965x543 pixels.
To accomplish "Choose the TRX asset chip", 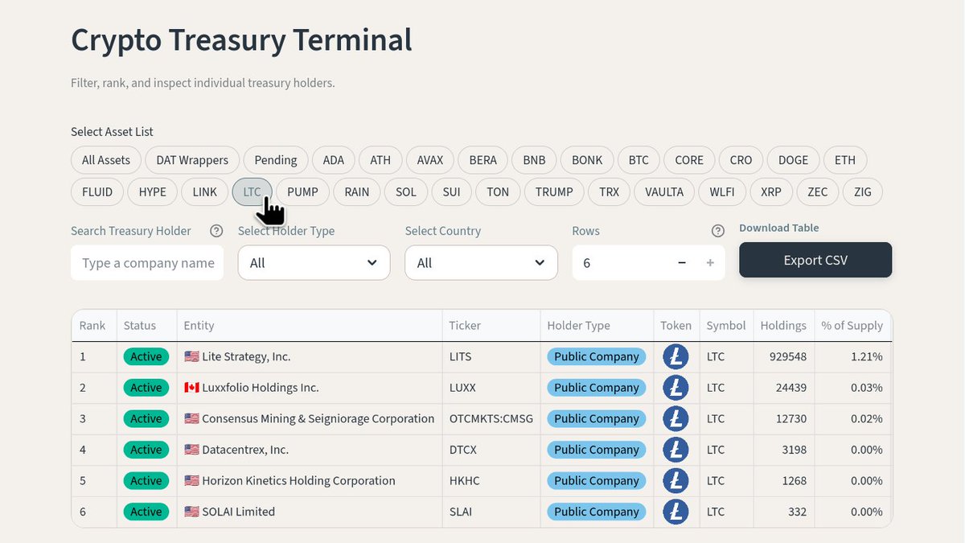I will (x=610, y=192).
